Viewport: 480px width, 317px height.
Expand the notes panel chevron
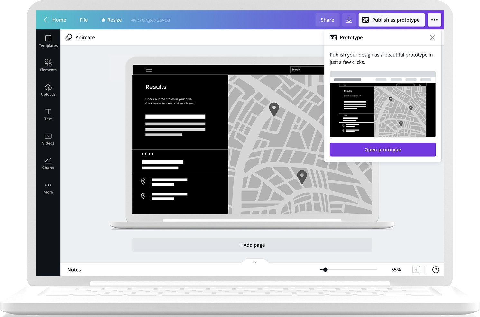[255, 262]
